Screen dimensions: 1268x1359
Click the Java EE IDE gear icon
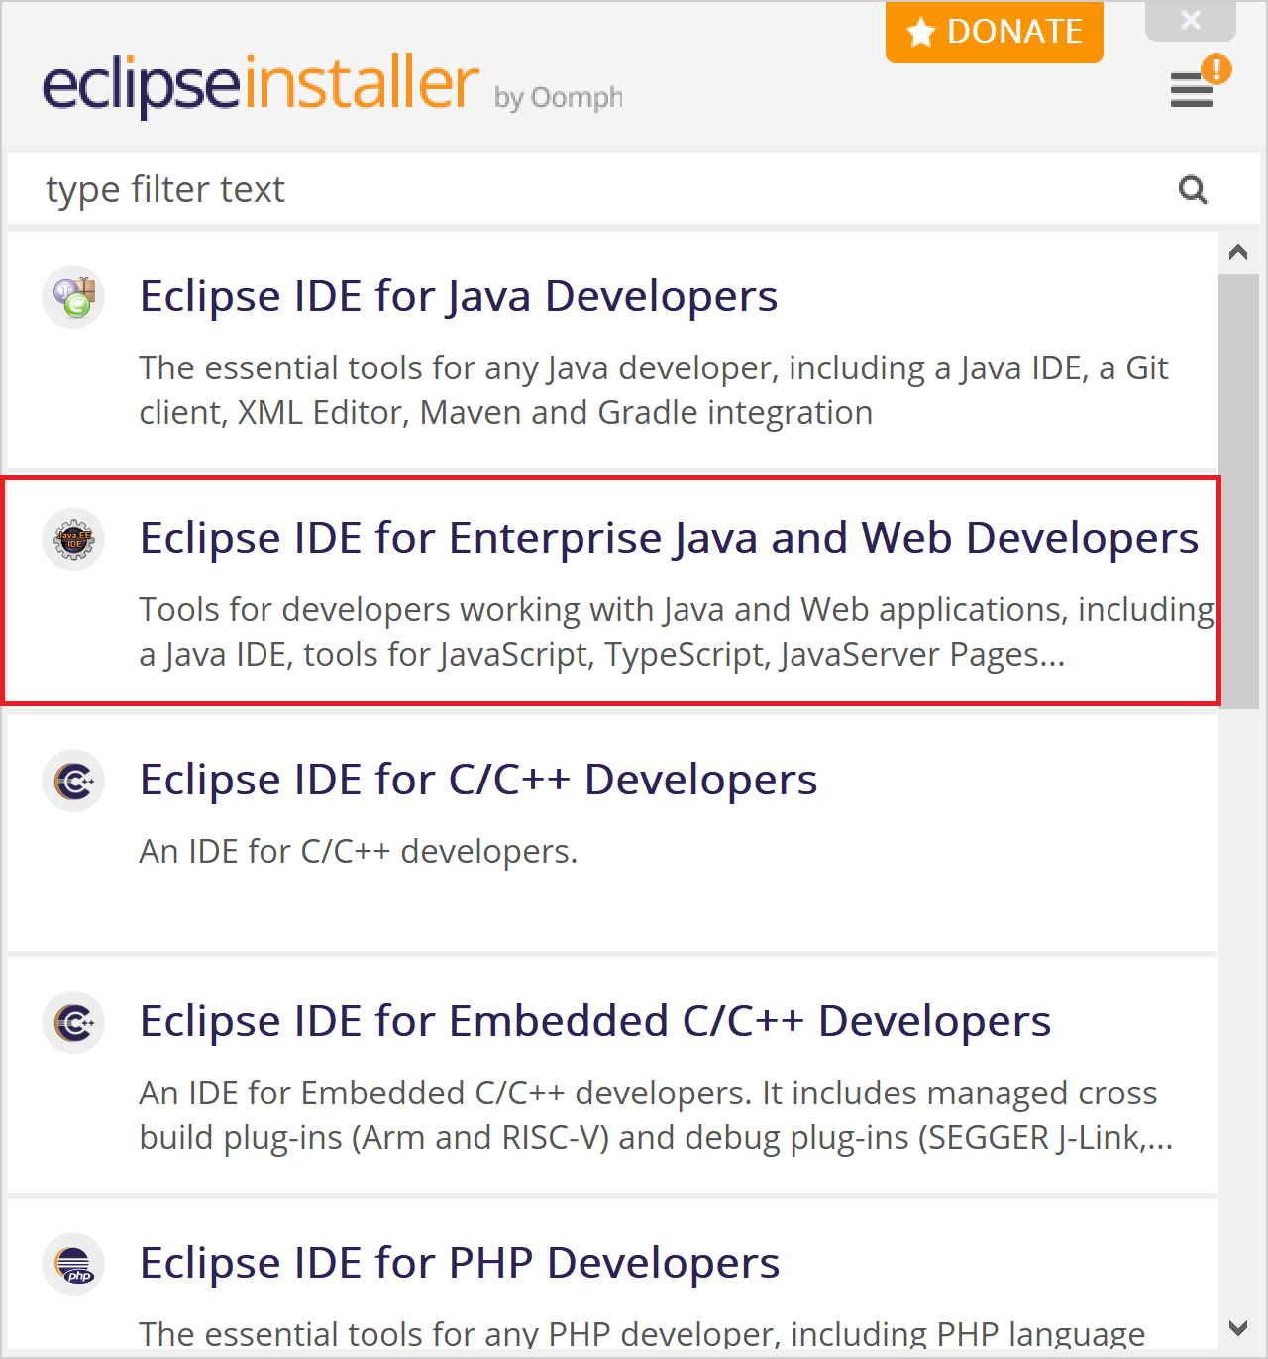[74, 538]
